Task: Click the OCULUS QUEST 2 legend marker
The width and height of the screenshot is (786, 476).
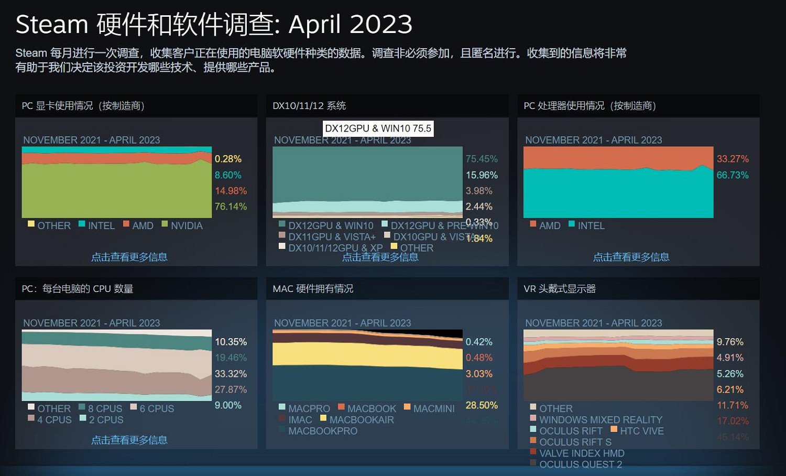Action: (x=532, y=463)
